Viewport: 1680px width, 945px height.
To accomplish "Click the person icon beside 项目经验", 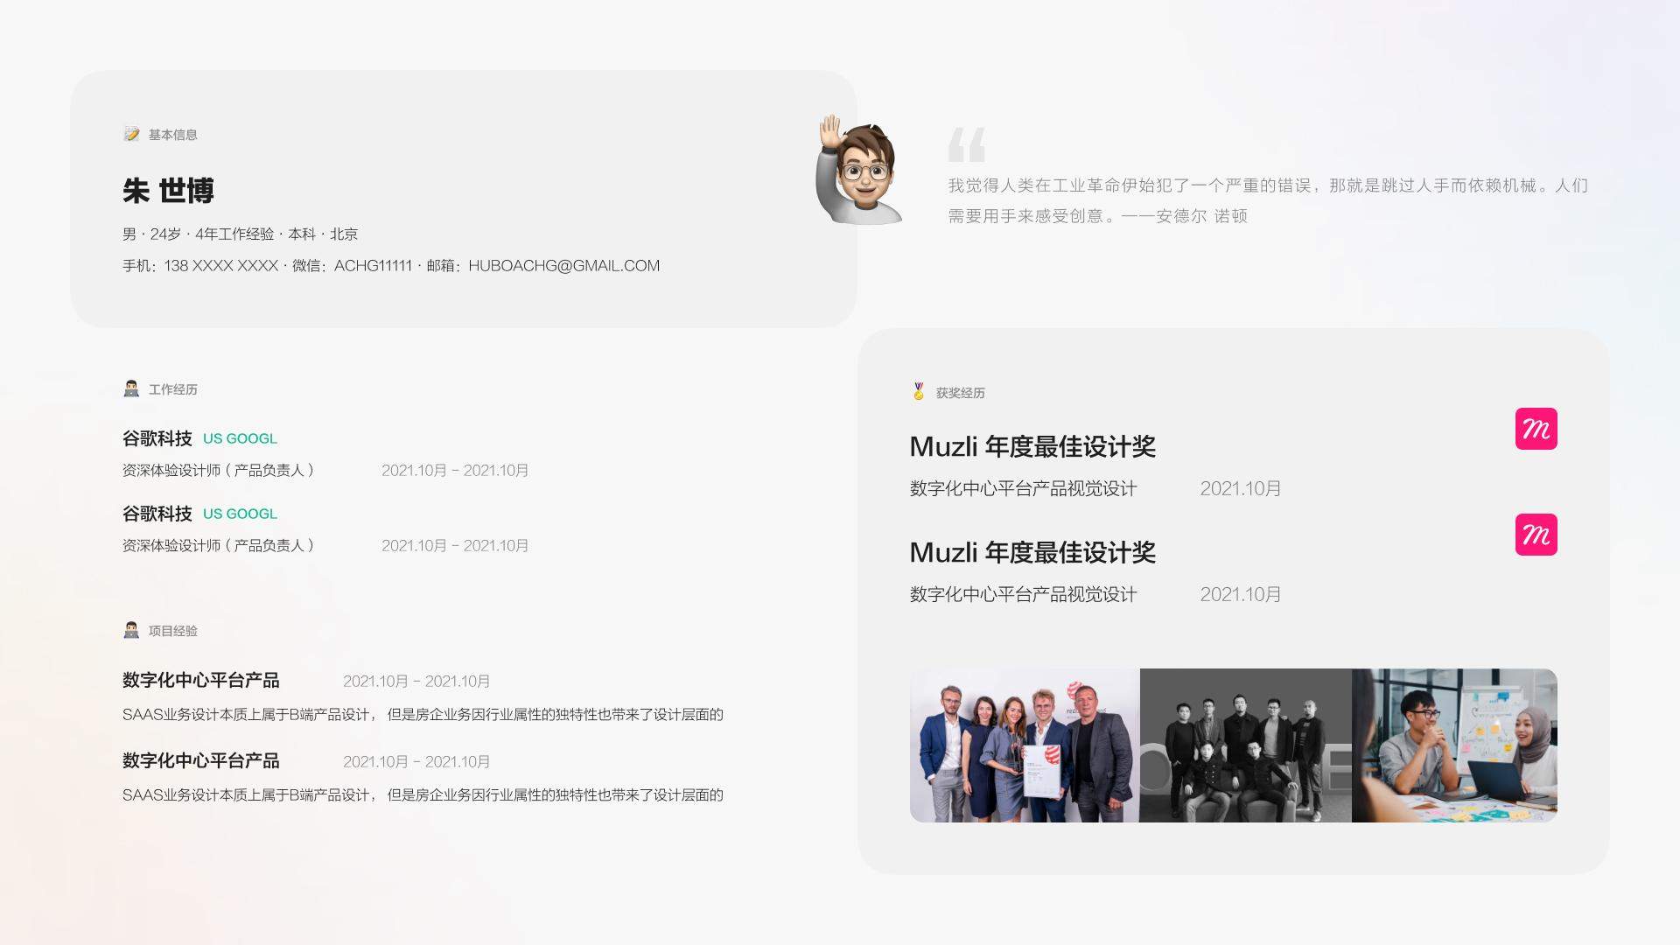I will click(x=131, y=630).
